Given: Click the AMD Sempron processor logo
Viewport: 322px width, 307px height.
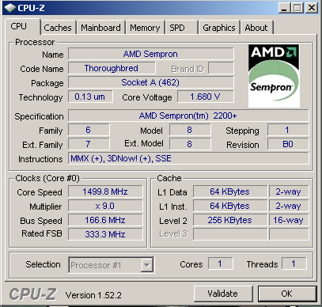Looking at the screenshot, I should coord(274,76).
